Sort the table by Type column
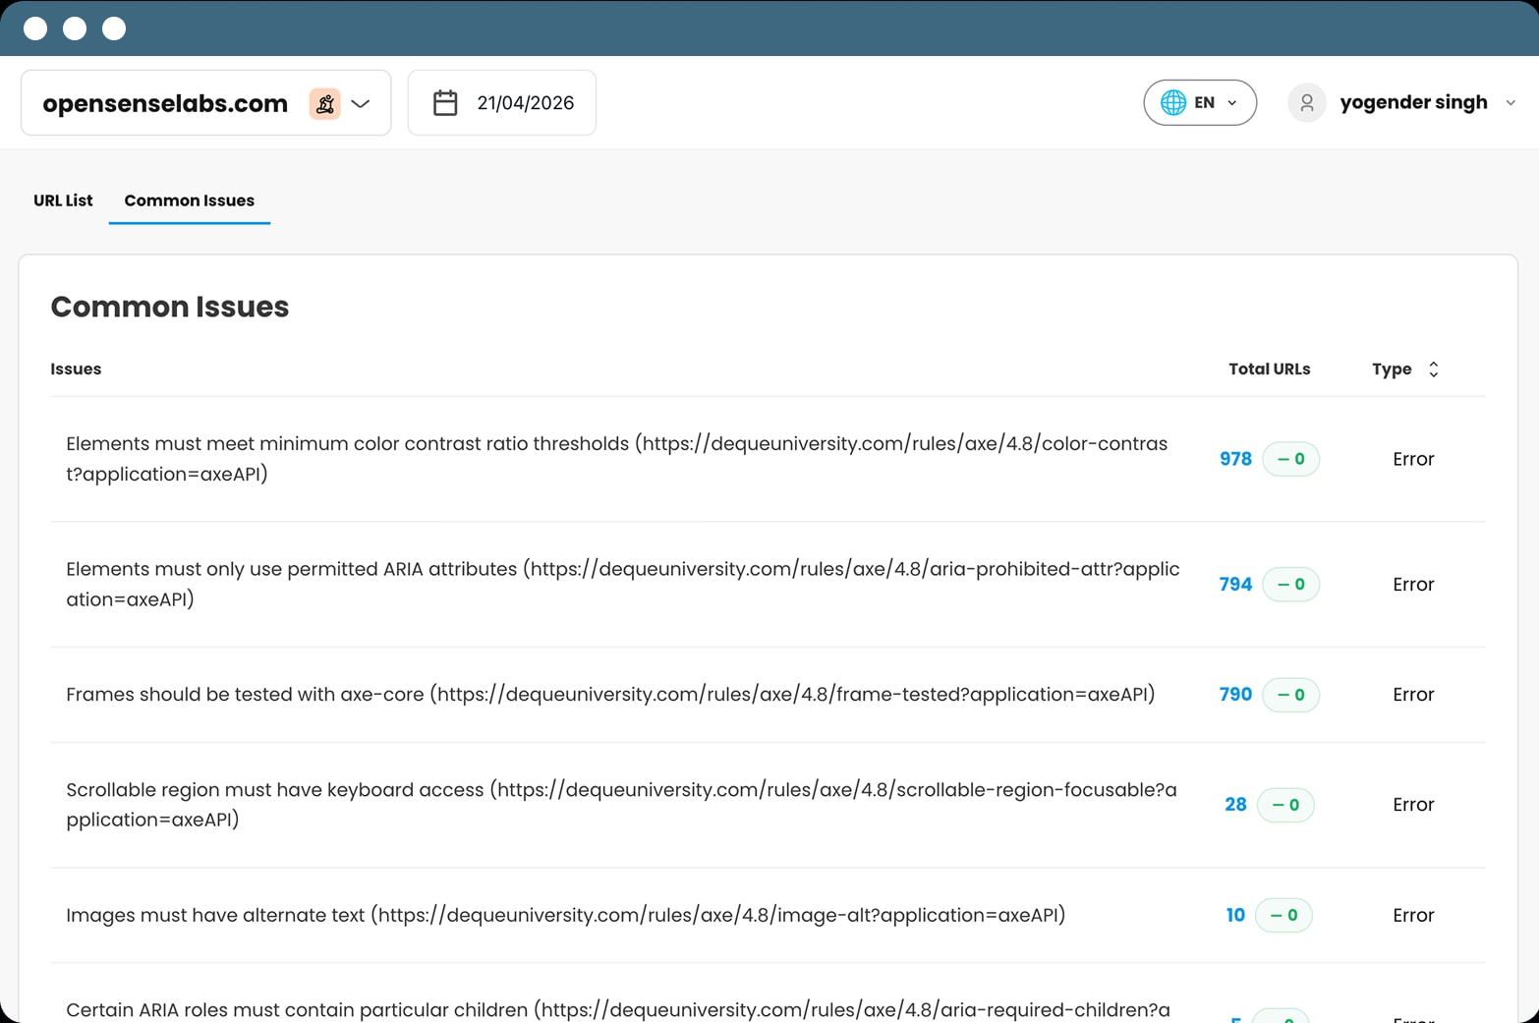Viewport: 1539px width, 1023px height. coord(1434,369)
